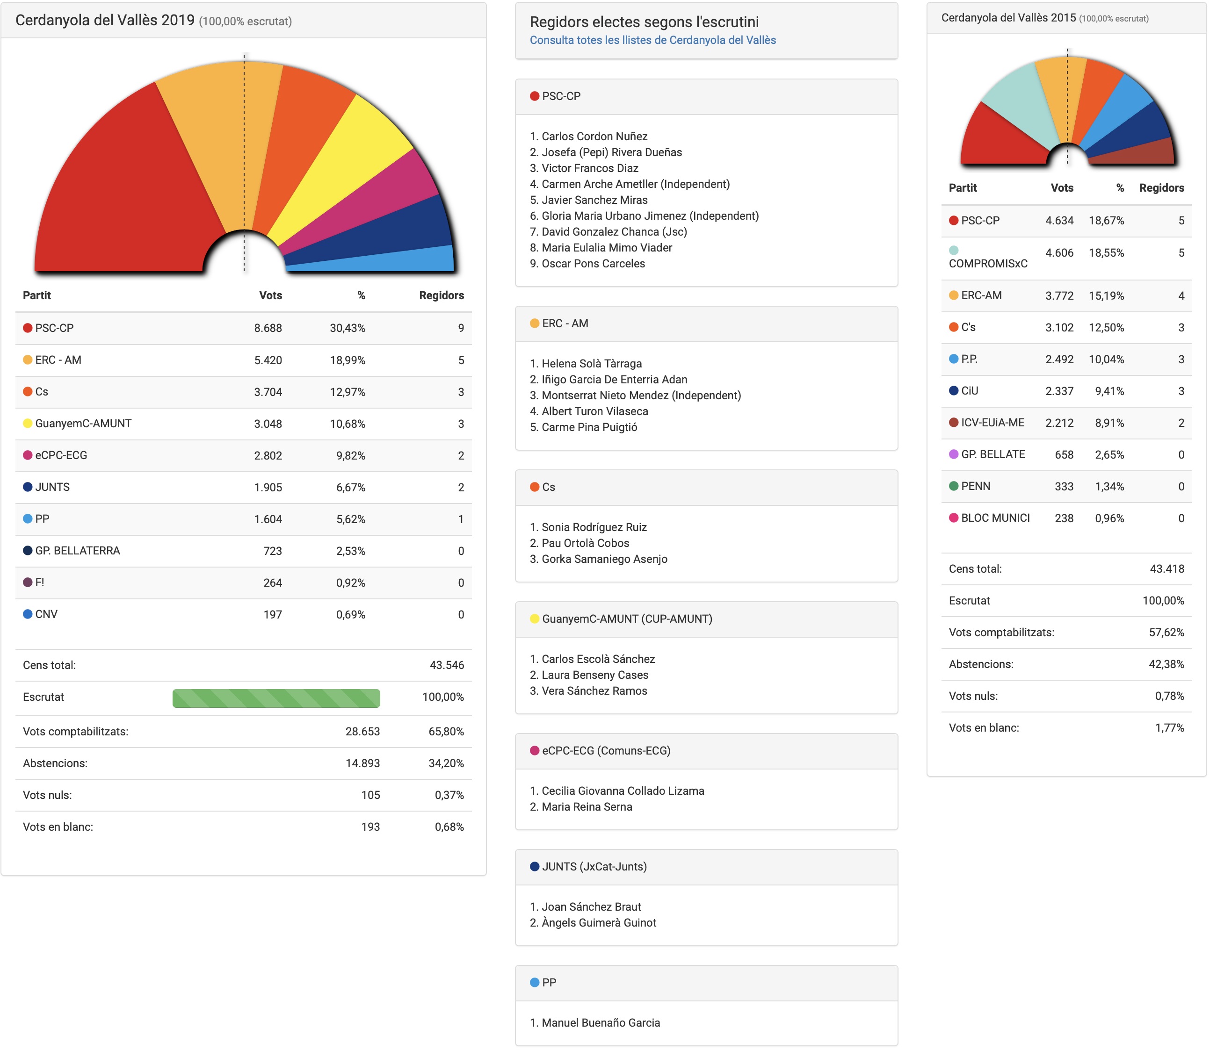The height and width of the screenshot is (1050, 1217).
Task: Click the green PENN party dot
Action: [x=954, y=486]
